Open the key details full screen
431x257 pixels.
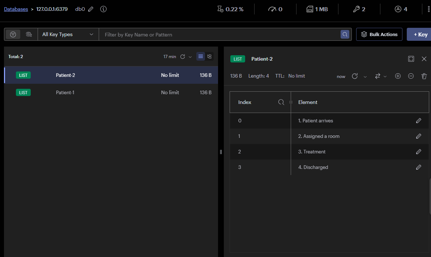pyautogui.click(x=411, y=58)
